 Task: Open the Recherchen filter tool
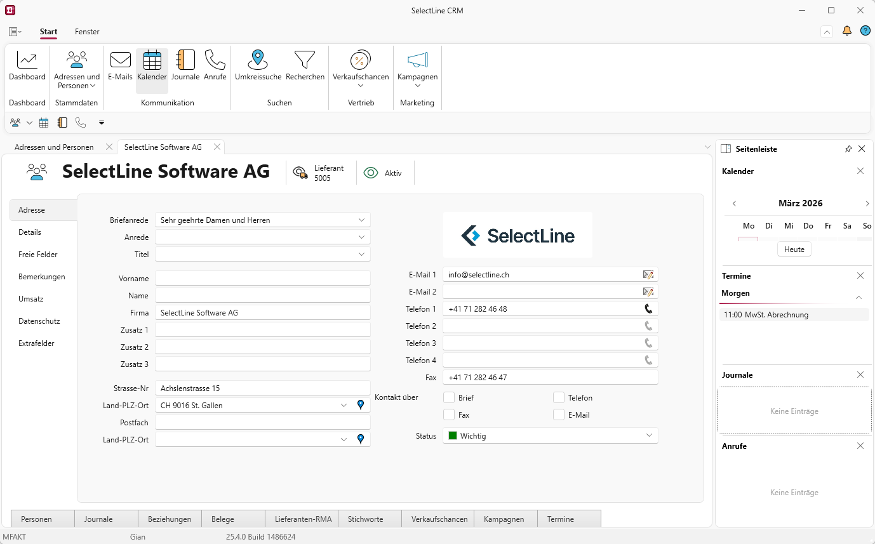(305, 66)
